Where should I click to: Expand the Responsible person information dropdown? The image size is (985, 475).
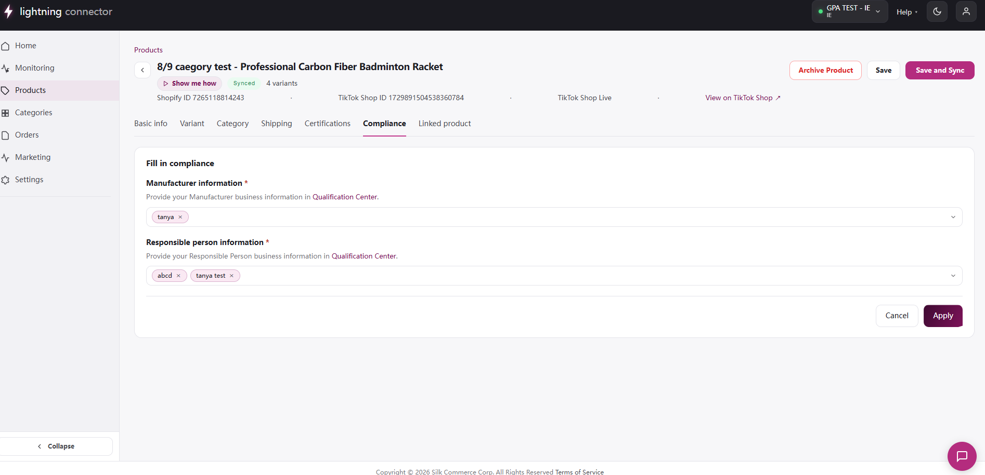(x=953, y=276)
